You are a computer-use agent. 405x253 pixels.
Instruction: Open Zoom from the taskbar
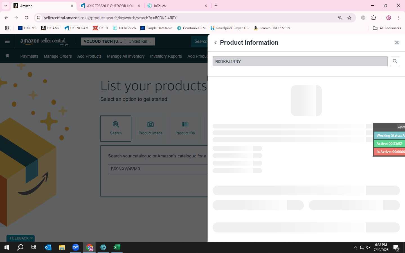[x=76, y=247]
